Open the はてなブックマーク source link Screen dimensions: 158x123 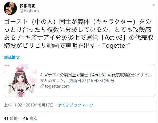coord(75,105)
